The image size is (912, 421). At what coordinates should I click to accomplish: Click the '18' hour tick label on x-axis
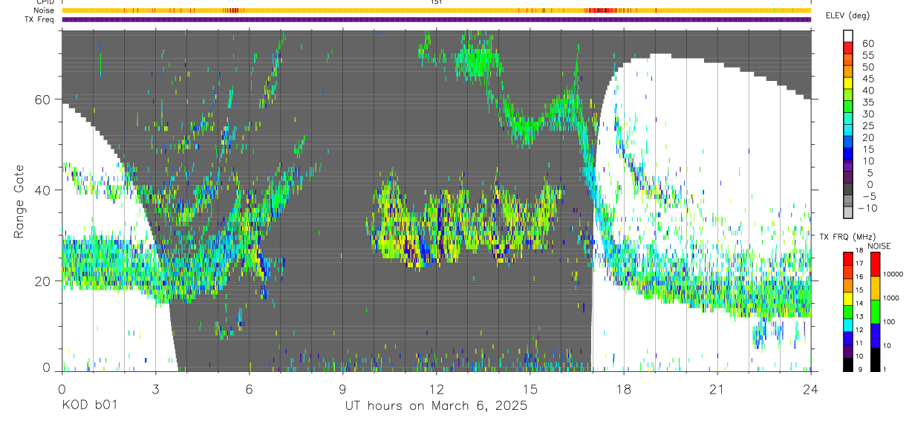(x=623, y=389)
